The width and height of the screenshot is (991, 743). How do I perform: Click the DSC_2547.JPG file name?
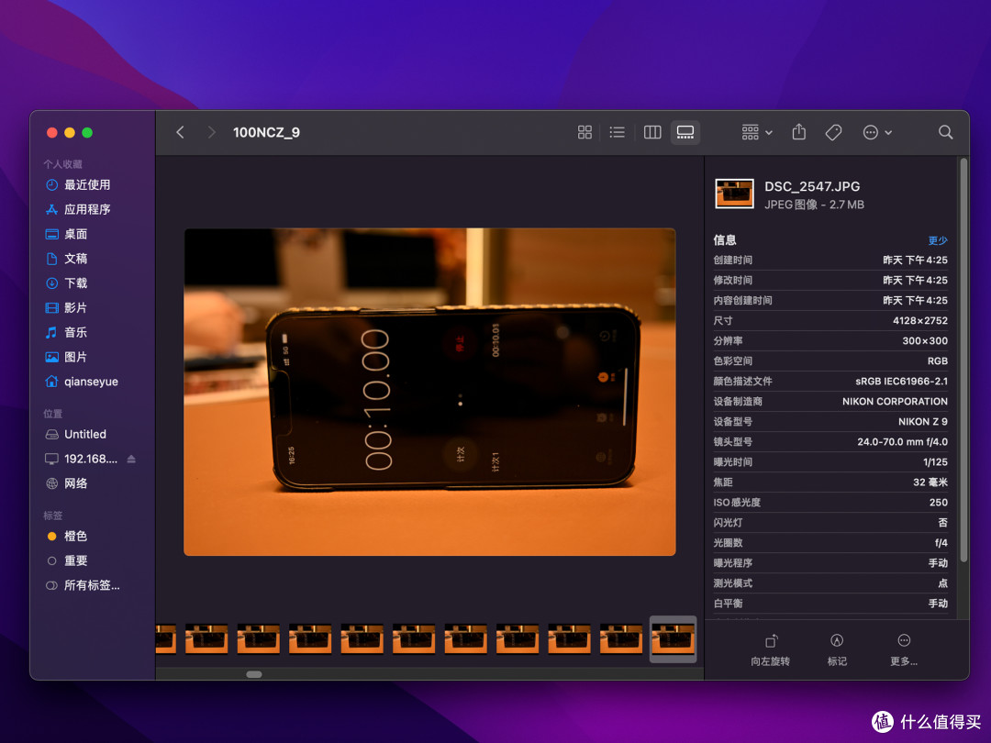[812, 186]
